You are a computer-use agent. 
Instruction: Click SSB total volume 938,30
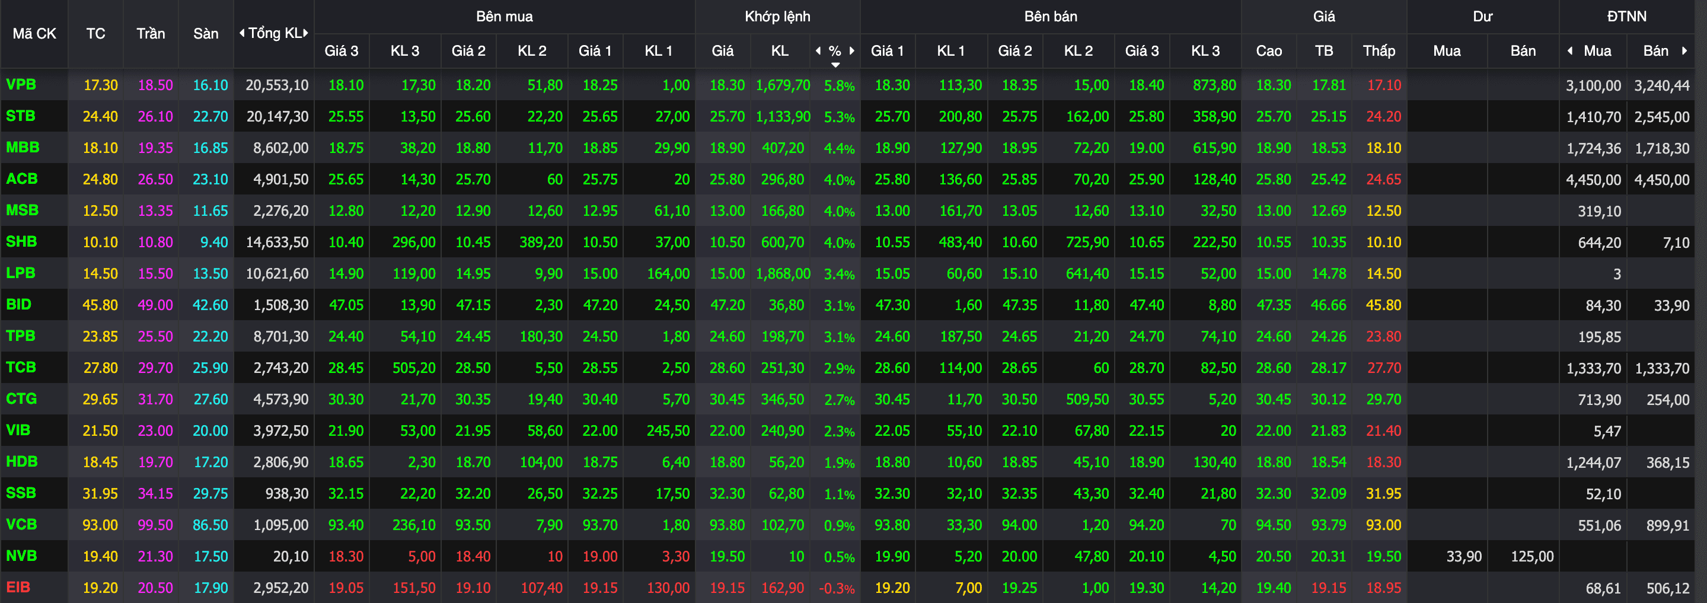click(x=287, y=494)
